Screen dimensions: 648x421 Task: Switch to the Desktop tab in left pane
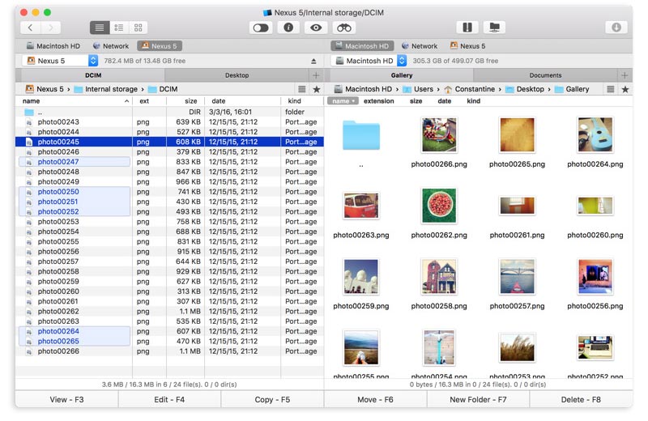click(x=237, y=75)
